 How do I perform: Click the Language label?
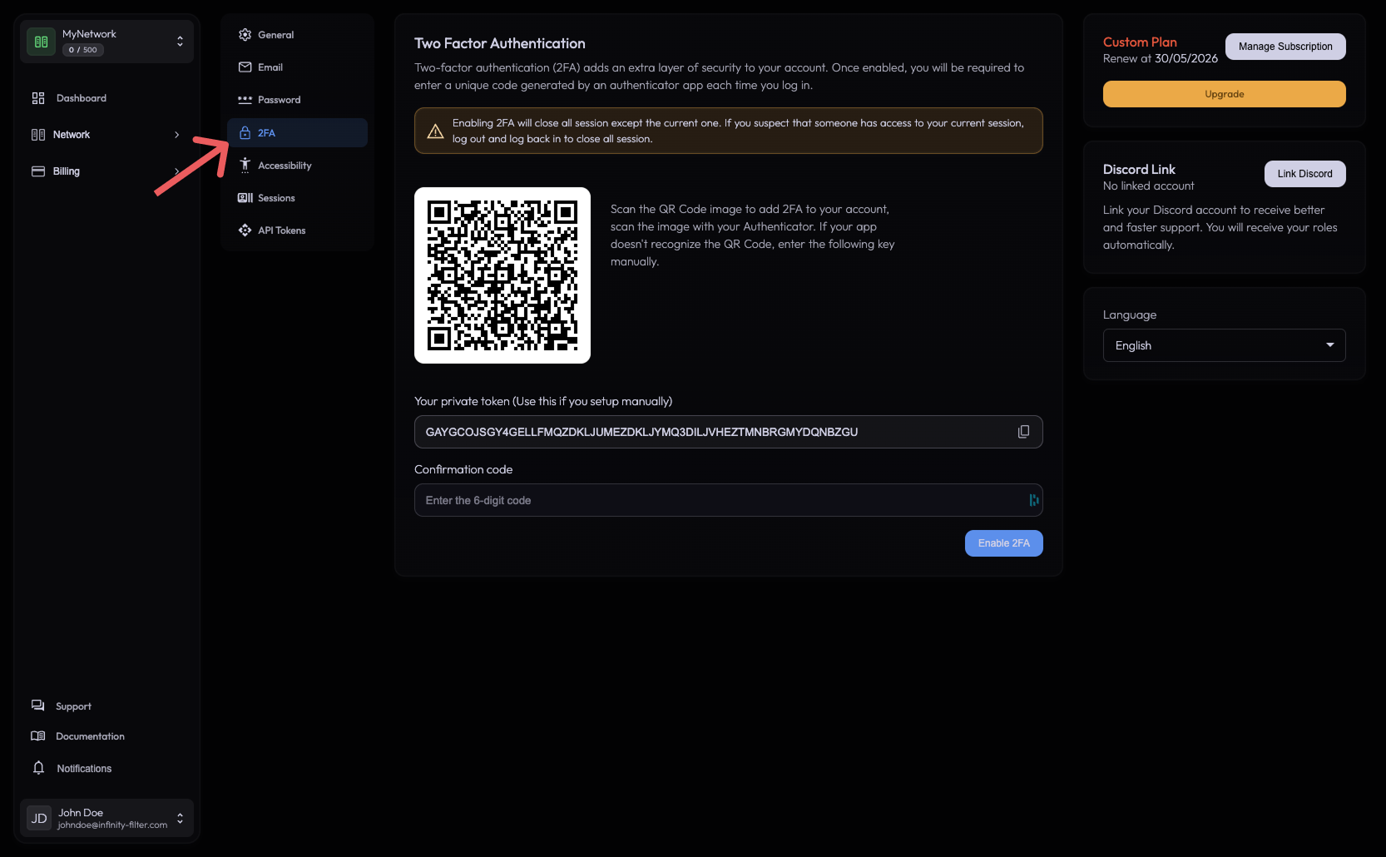click(1130, 315)
